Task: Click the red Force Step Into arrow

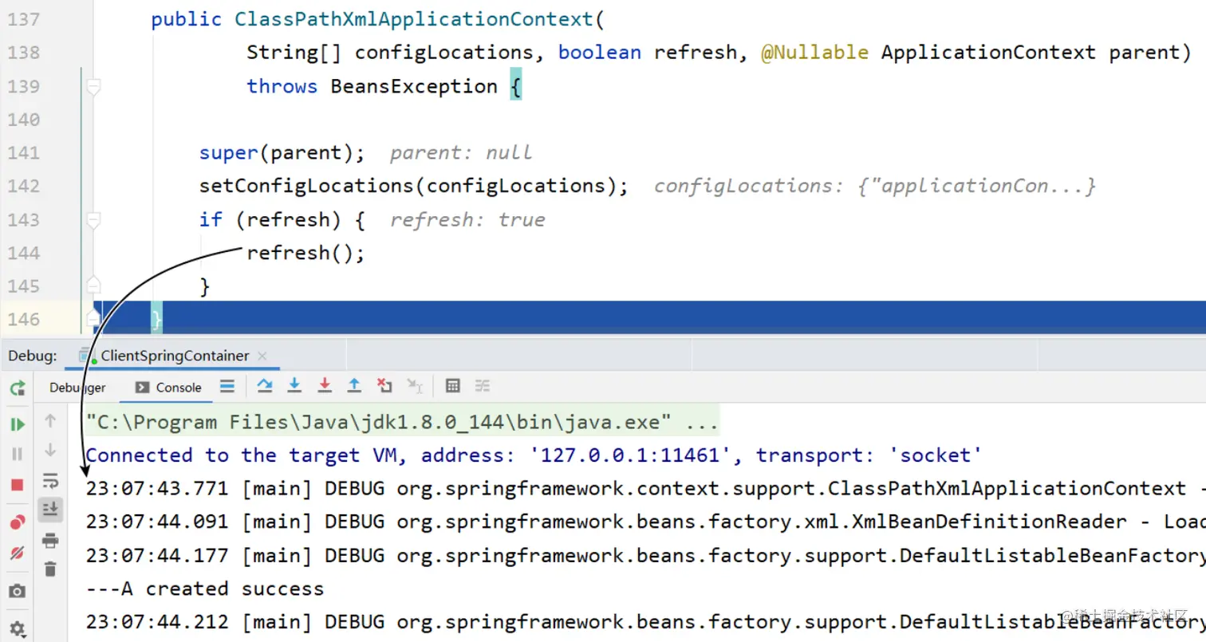Action: point(325,387)
